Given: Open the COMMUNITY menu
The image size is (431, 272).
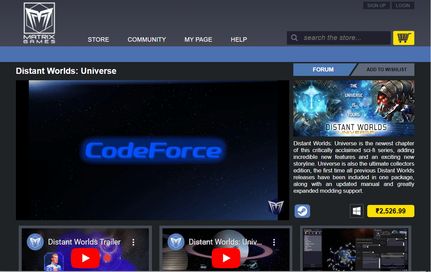Looking at the screenshot, I should (x=147, y=40).
